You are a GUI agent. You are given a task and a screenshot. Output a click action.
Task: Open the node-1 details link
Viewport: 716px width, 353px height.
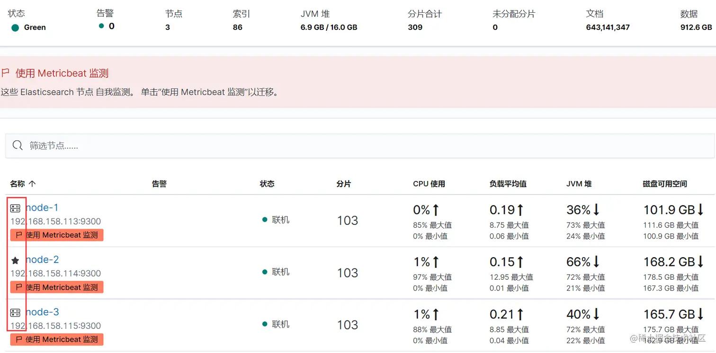click(x=42, y=207)
